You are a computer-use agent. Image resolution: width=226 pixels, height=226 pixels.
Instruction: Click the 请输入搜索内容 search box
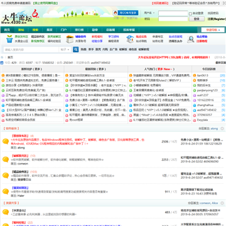[31, 50]
